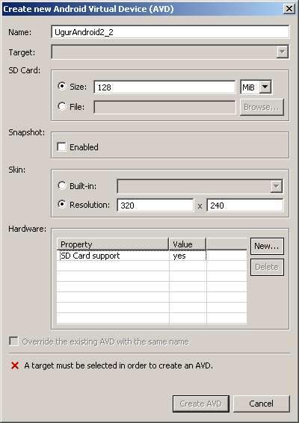Click the Create AVD button
This screenshot has width=299, height=423.
(201, 404)
